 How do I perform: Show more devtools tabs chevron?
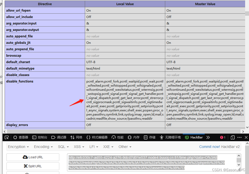click(208, 137)
